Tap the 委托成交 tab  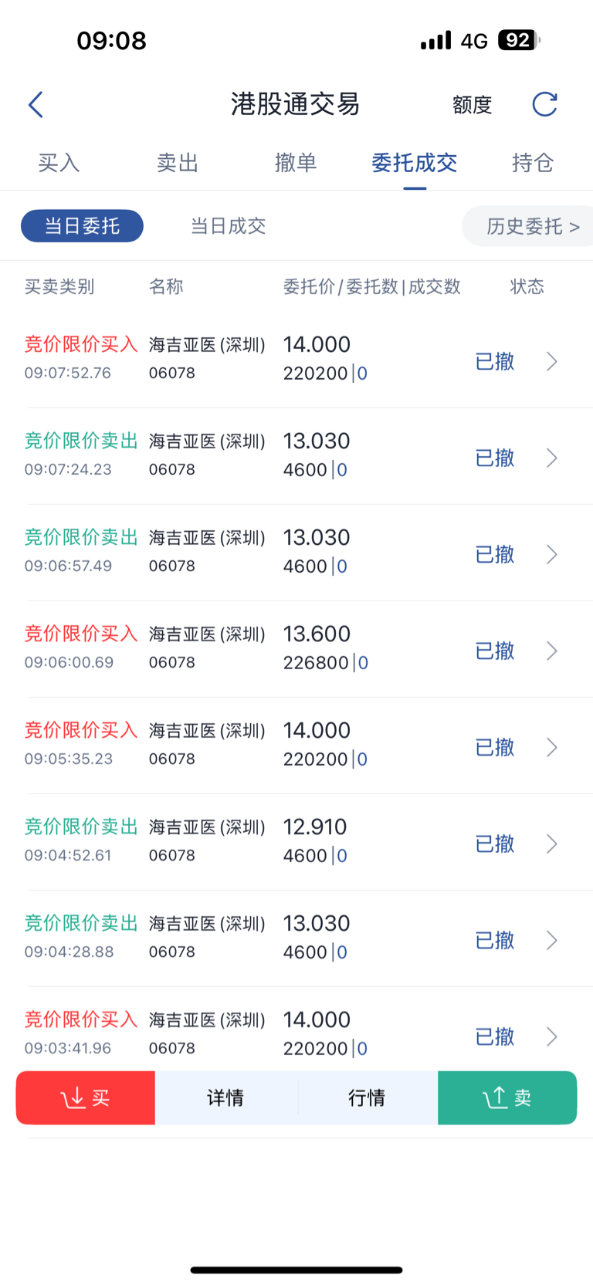415,163
